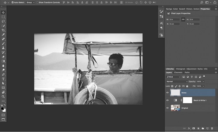This screenshot has width=218, height=132.
Task: Switch to the Channels tab
Action: (x=178, y=72)
